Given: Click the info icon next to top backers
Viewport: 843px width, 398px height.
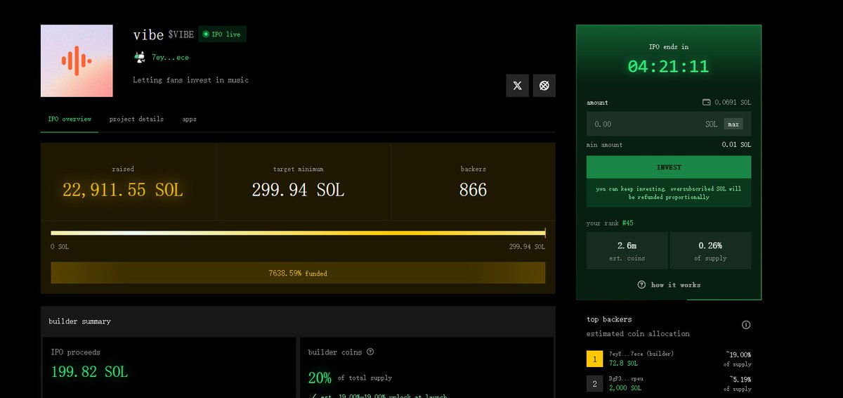Looking at the screenshot, I should [746, 325].
